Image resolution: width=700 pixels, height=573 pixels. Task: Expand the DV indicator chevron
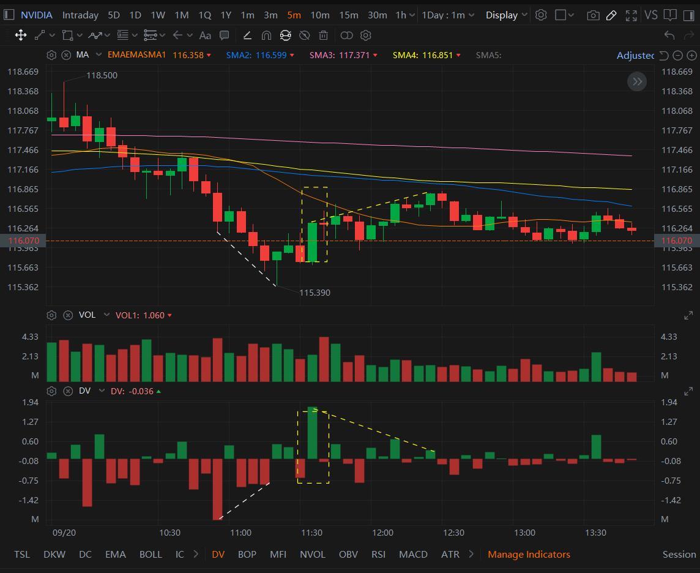(102, 391)
